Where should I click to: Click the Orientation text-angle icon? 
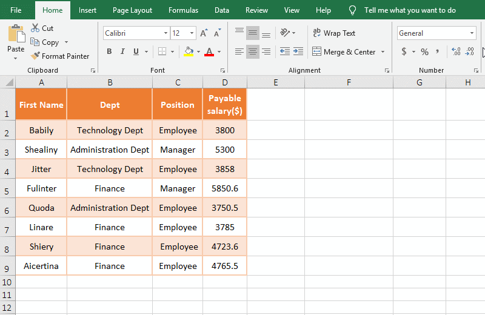[286, 33]
